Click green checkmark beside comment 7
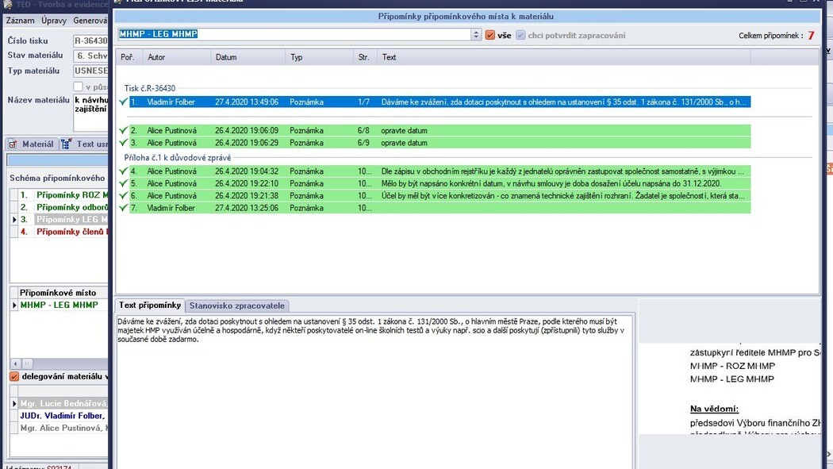Screen dimensions: 833x469 pyautogui.click(x=123, y=208)
